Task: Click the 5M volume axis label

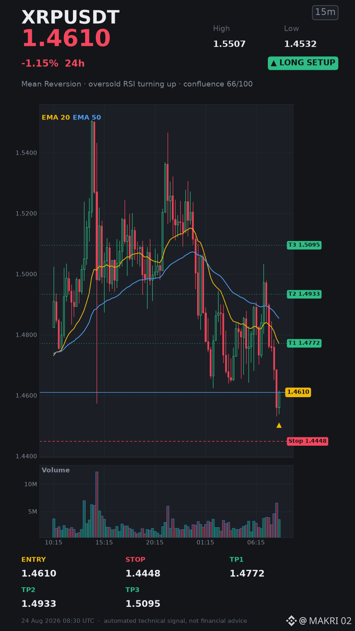Action: 32,512
